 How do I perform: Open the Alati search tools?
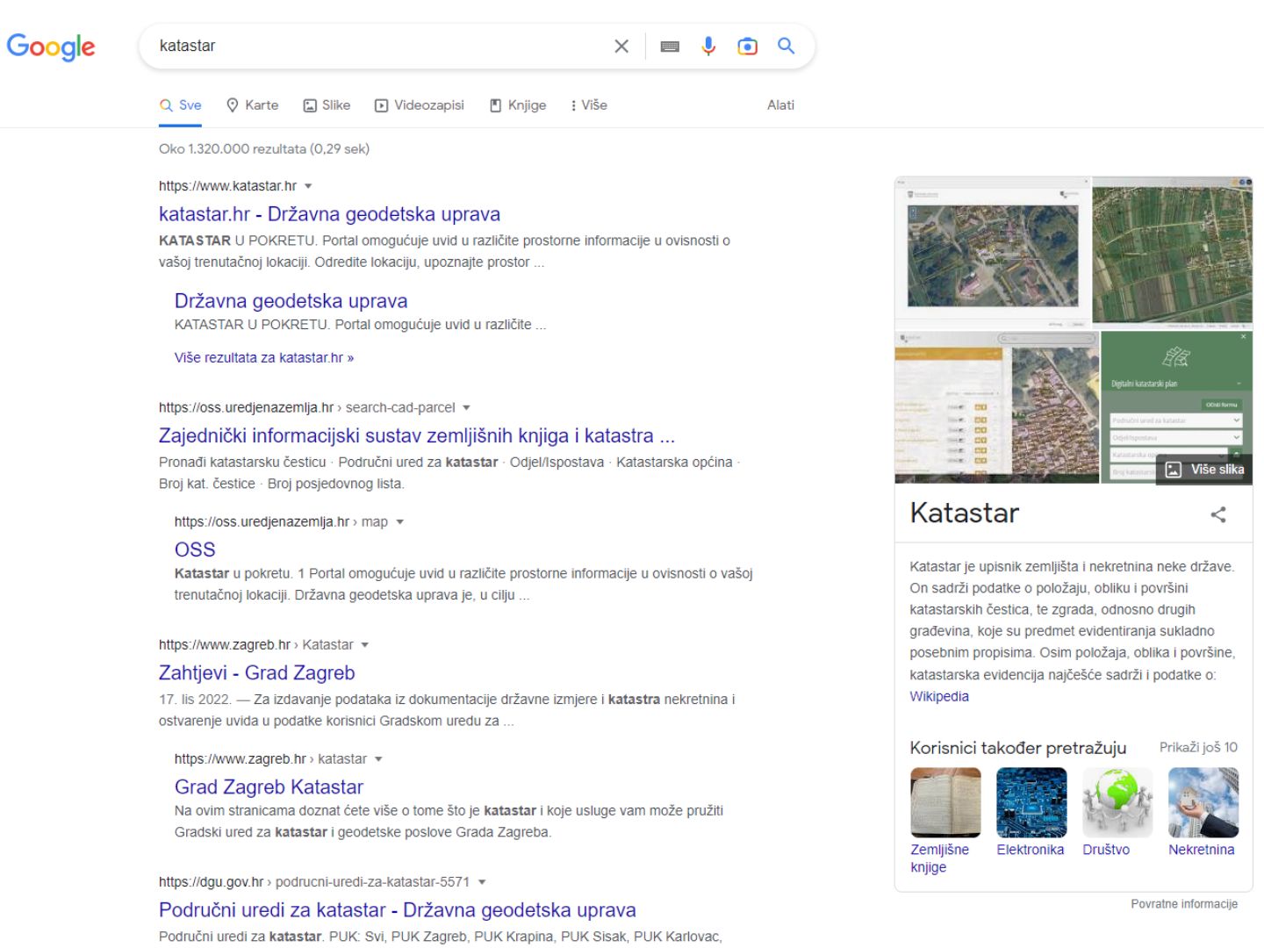(x=780, y=105)
